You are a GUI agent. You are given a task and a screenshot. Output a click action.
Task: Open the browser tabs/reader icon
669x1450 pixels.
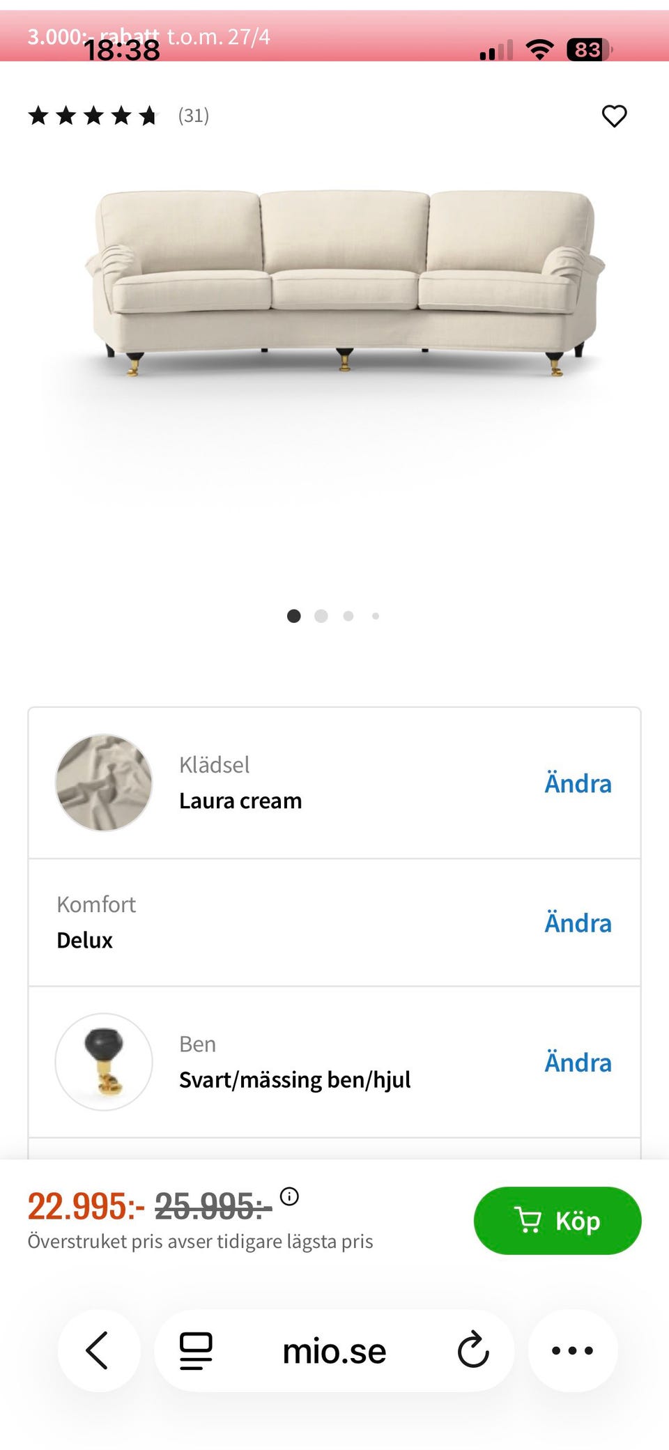pos(196,1351)
